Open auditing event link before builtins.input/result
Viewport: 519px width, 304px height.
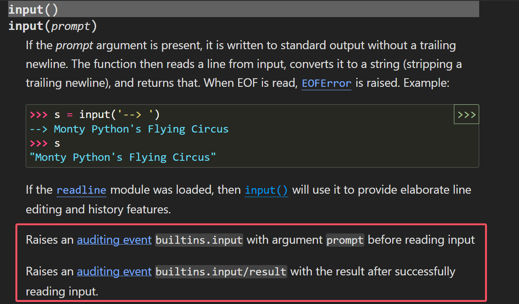coord(114,272)
